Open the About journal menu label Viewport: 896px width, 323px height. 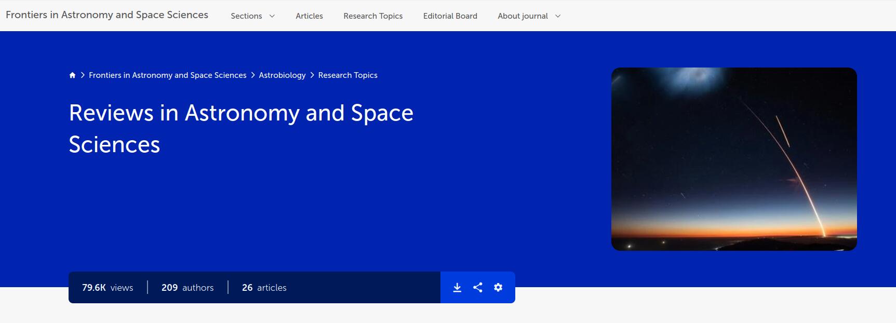523,16
